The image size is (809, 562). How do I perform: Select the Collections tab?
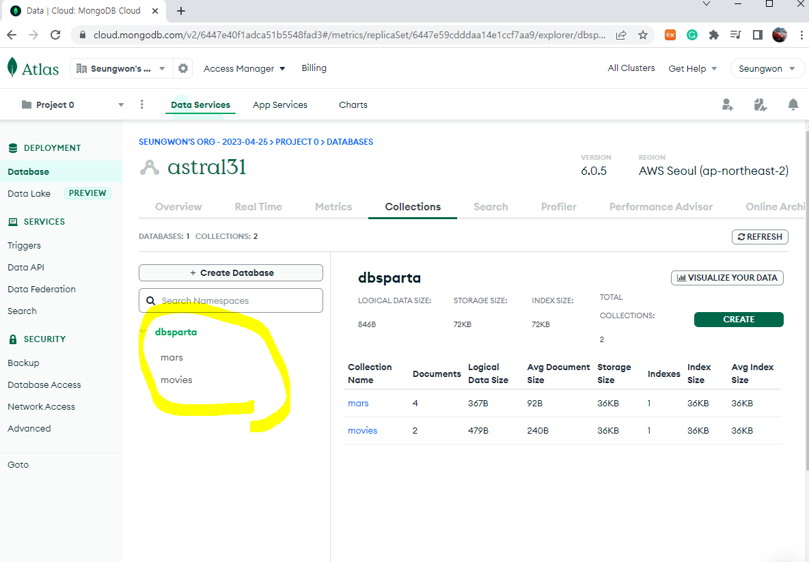[x=413, y=207]
